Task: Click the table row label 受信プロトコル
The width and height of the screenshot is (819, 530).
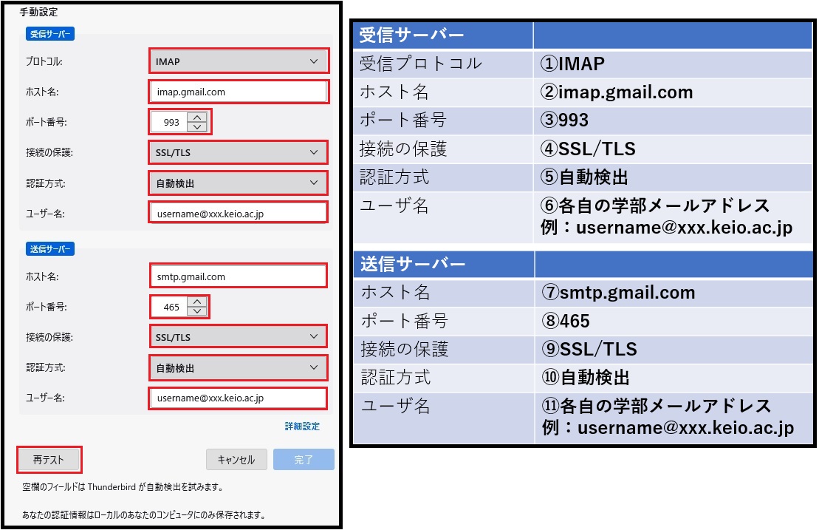Action: click(x=443, y=64)
